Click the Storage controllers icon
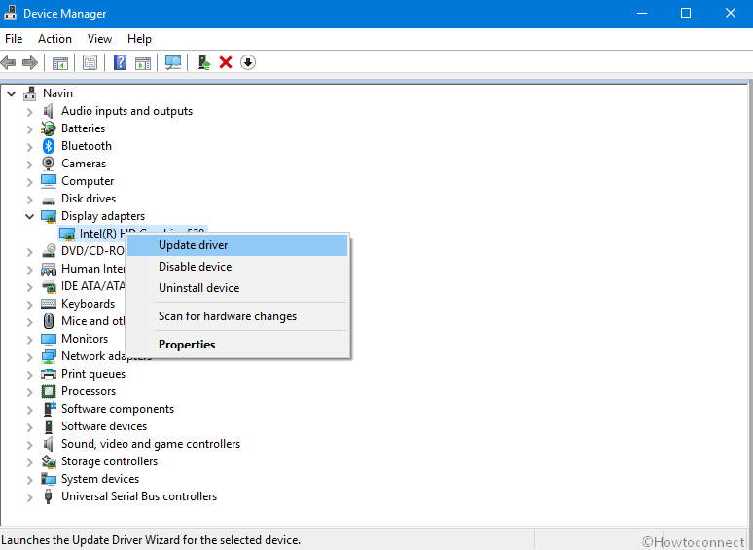 (49, 461)
